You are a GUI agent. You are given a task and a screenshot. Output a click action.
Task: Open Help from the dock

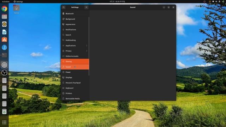(x=4, y=47)
